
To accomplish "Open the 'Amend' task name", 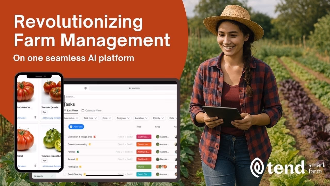I will point(71,159).
